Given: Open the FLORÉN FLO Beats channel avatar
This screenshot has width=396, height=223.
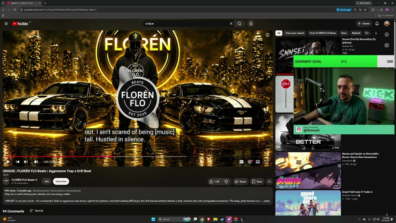Looking at the screenshot, I should (6, 181).
